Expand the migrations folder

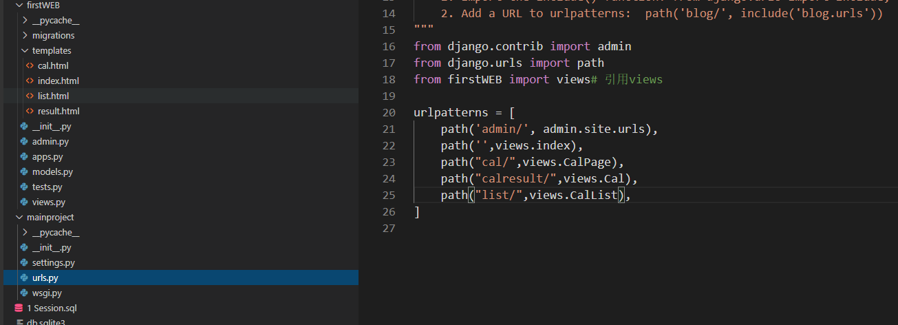point(25,36)
